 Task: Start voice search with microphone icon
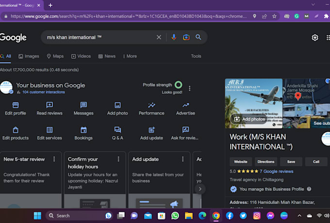click(174, 37)
